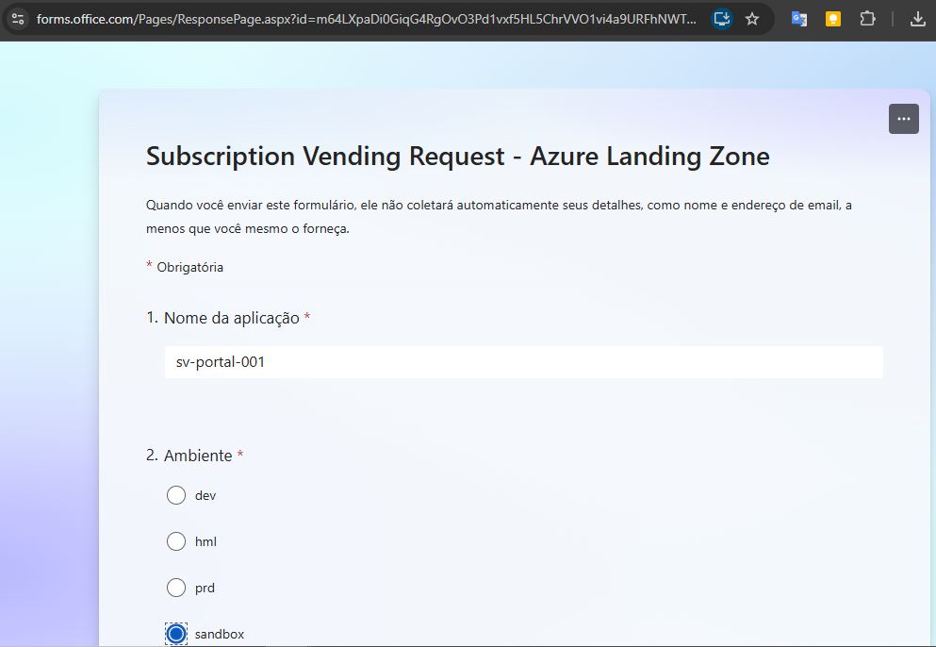Select the hml environment radio button
The image size is (936, 647).
tap(176, 541)
